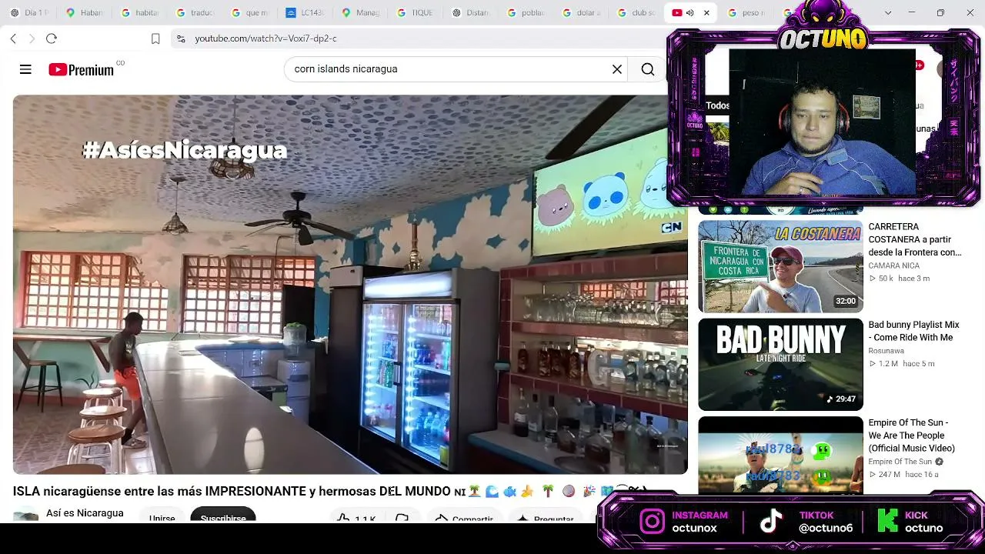Close the active YouTube tab
Screen dimensions: 985x554
(706, 13)
